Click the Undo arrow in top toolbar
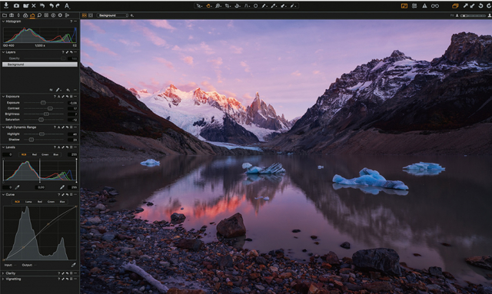 [52, 5]
